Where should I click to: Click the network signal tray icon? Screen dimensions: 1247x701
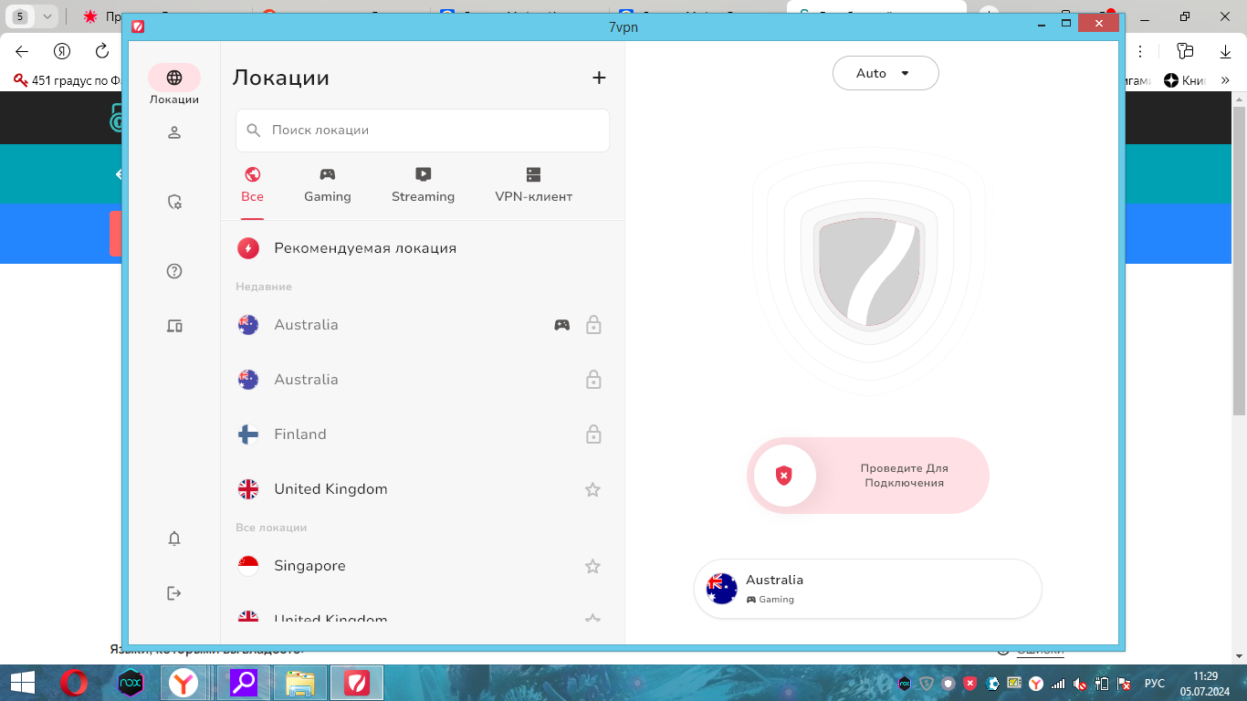(1058, 683)
